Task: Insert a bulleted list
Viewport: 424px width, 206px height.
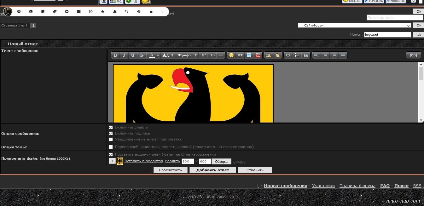Action: (297, 55)
